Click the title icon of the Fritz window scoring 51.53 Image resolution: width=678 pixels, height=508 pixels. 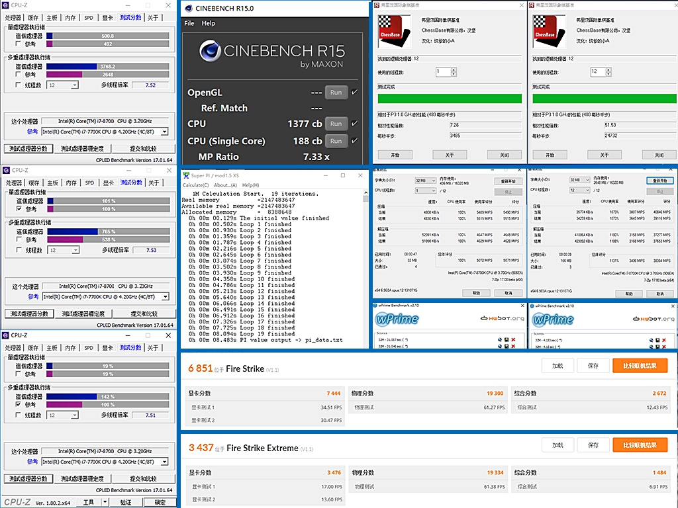(532, 5)
